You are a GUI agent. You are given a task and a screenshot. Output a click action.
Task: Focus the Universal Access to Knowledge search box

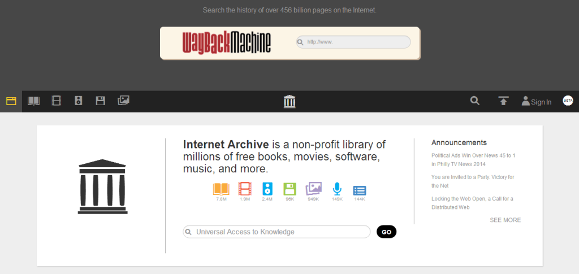[276, 232]
